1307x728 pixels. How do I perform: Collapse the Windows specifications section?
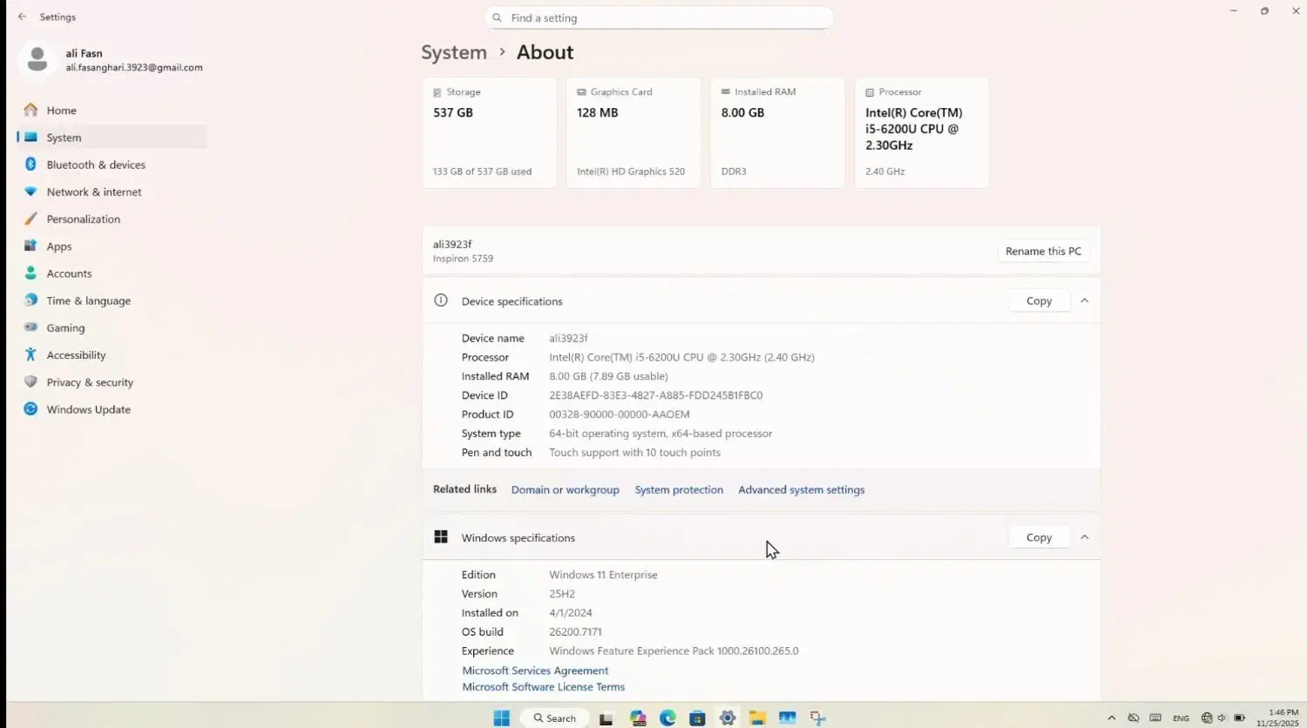1084,537
